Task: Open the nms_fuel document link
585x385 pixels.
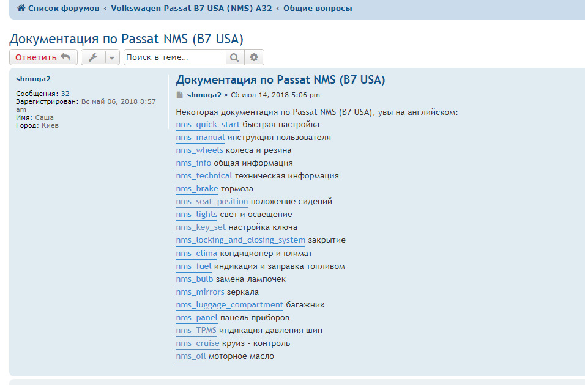Action: coord(193,266)
